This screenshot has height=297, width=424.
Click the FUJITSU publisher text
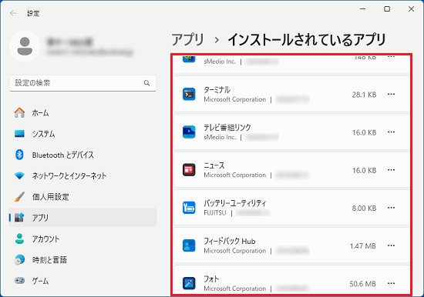(x=215, y=213)
